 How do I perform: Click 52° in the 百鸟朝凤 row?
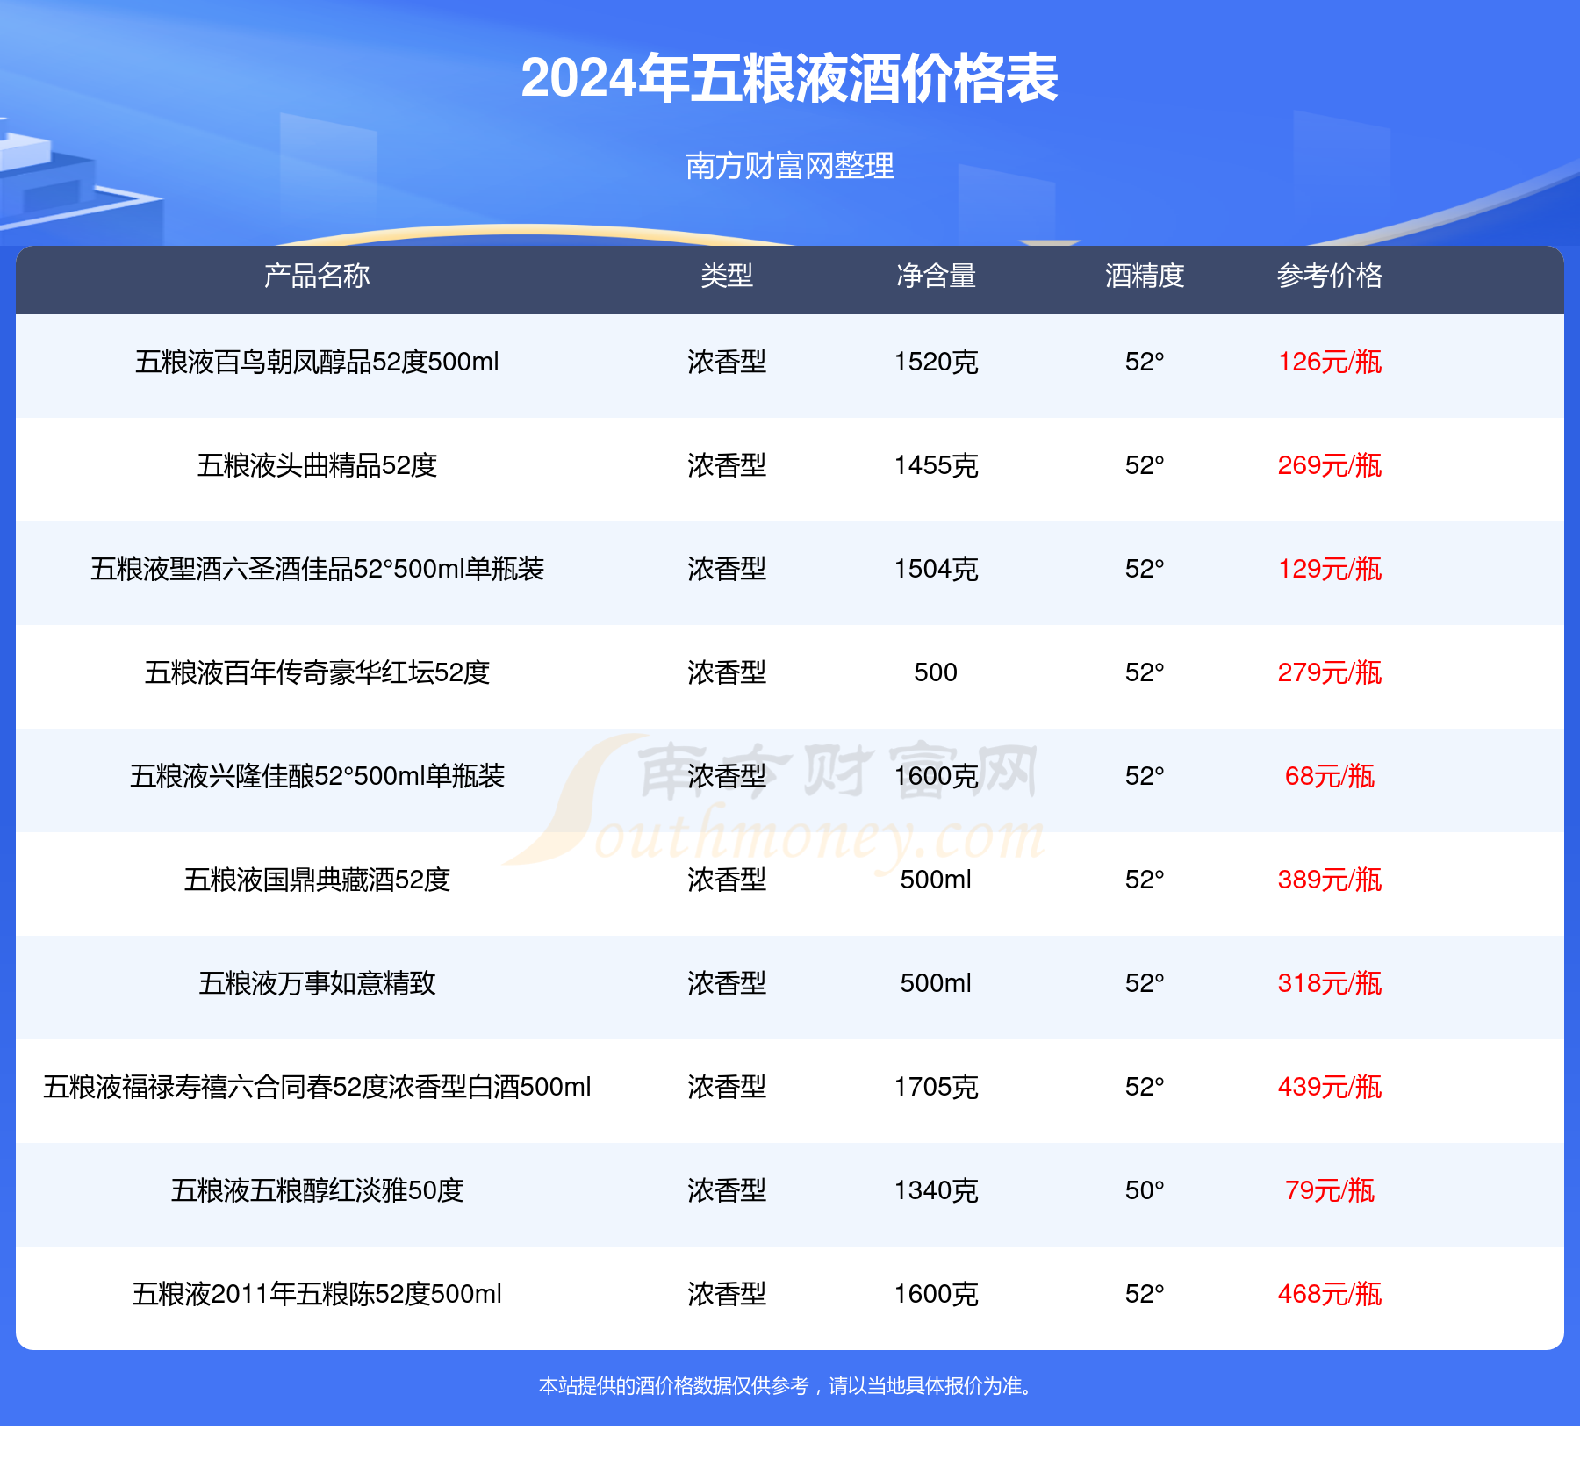(1145, 362)
